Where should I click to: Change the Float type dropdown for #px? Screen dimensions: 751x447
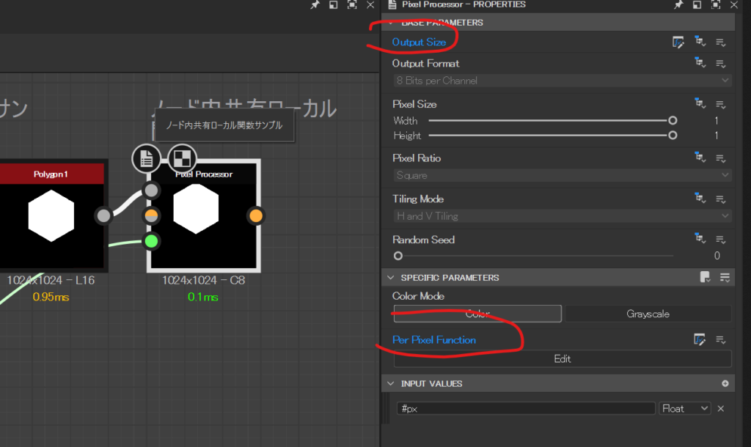pyautogui.click(x=685, y=409)
